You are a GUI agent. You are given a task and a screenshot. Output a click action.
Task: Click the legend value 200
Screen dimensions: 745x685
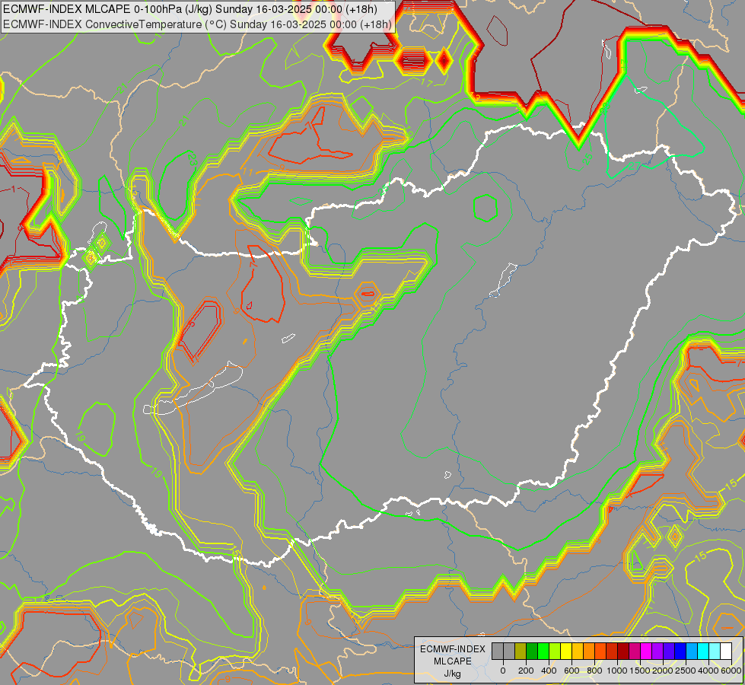click(526, 671)
